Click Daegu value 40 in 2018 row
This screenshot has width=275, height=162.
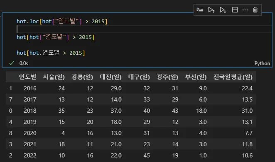pos(147,111)
